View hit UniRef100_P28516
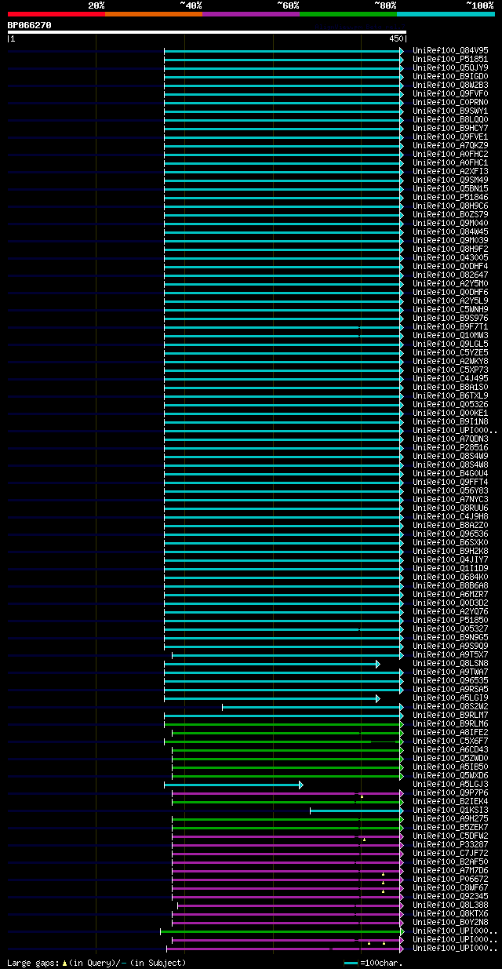The image size is (502, 969). pos(450,447)
